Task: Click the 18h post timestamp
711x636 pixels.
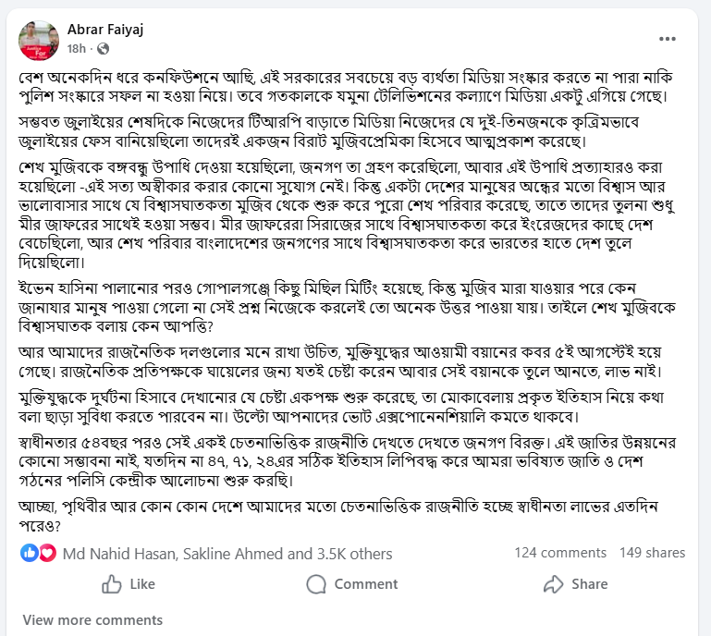Action: point(76,49)
